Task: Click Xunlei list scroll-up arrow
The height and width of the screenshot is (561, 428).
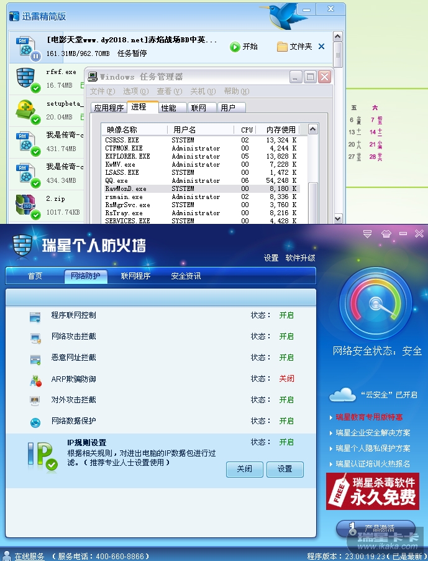Action: [337, 36]
